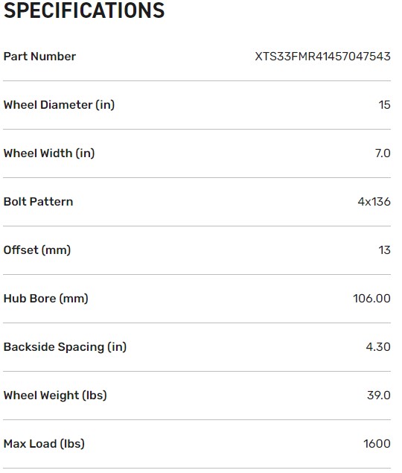Click the SPECIFICATIONS heading
This screenshot has width=402, height=473.
tap(84, 10)
